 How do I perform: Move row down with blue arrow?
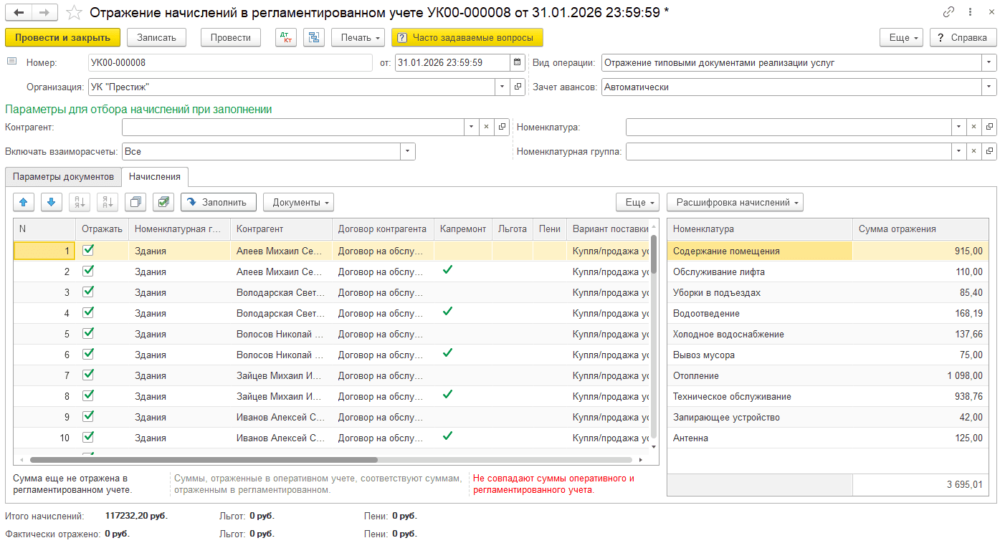coord(51,203)
